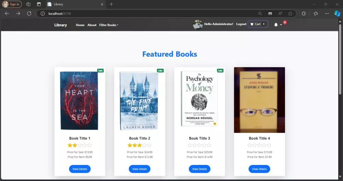Open the Copilot sidebar icon
The width and height of the screenshot is (343, 181).
click(337, 14)
